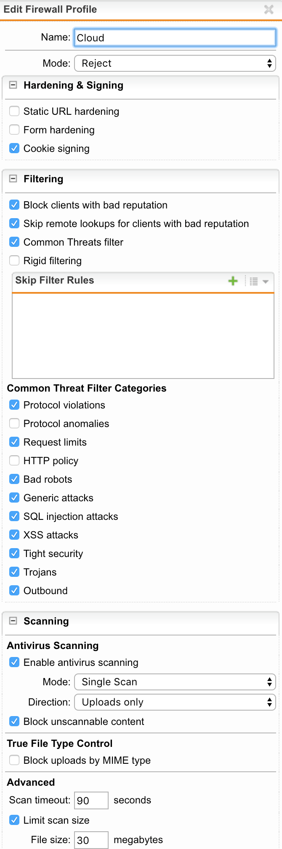282x849 pixels.
Task: Enable Block uploads by MIME type
Action: (x=14, y=760)
